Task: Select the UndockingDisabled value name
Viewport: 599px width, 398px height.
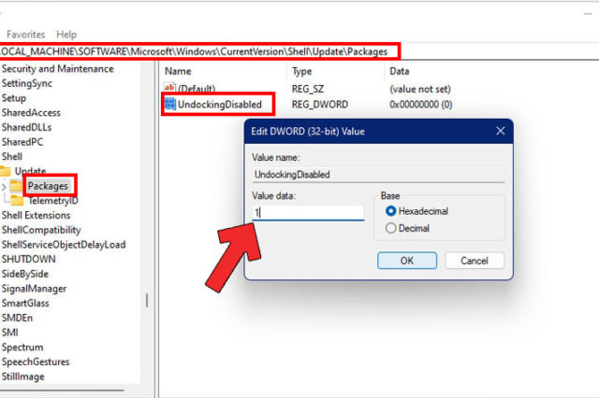Action: click(220, 104)
